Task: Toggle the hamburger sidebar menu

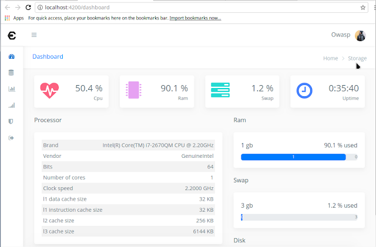Action: click(x=34, y=35)
